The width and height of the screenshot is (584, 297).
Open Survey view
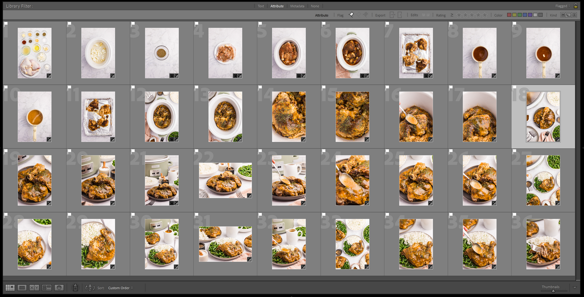[x=46, y=287]
